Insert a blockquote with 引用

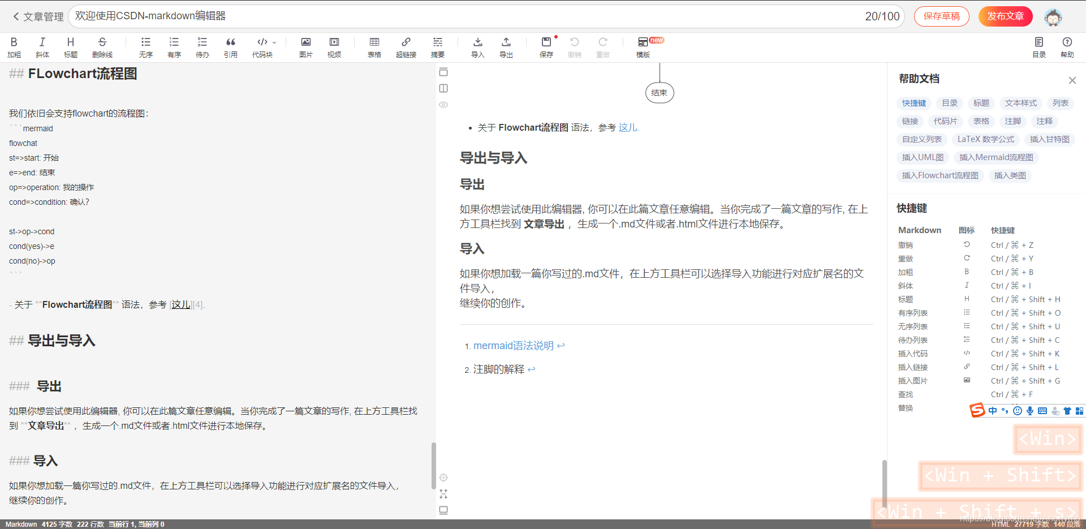pos(231,47)
